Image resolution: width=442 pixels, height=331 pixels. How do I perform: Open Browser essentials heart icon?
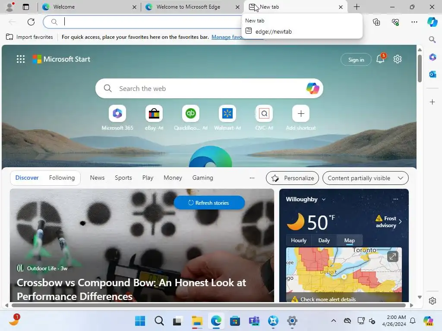(x=395, y=22)
